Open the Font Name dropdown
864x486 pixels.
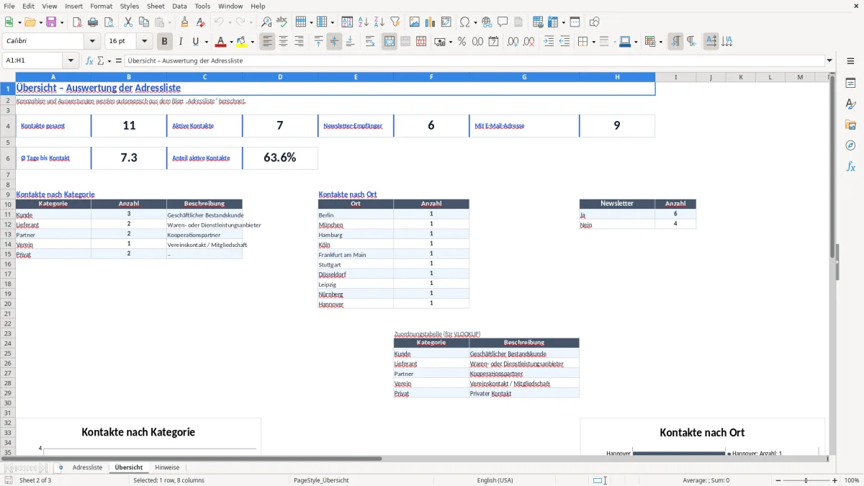[x=92, y=42]
